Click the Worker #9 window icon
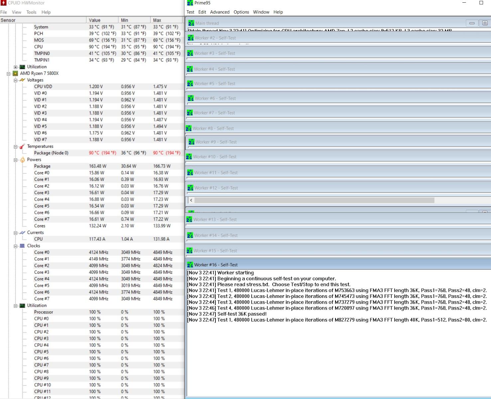This screenshot has width=491, height=399. coord(191,142)
